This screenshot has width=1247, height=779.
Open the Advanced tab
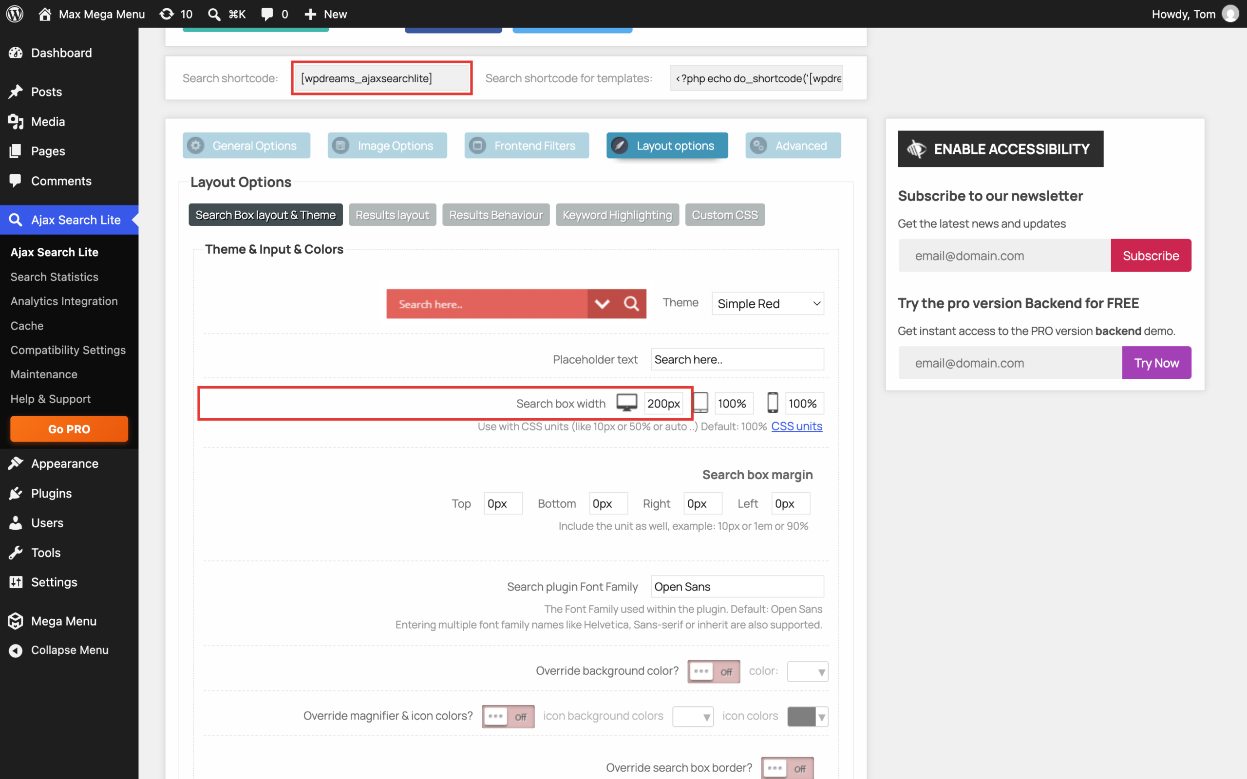[x=793, y=145]
